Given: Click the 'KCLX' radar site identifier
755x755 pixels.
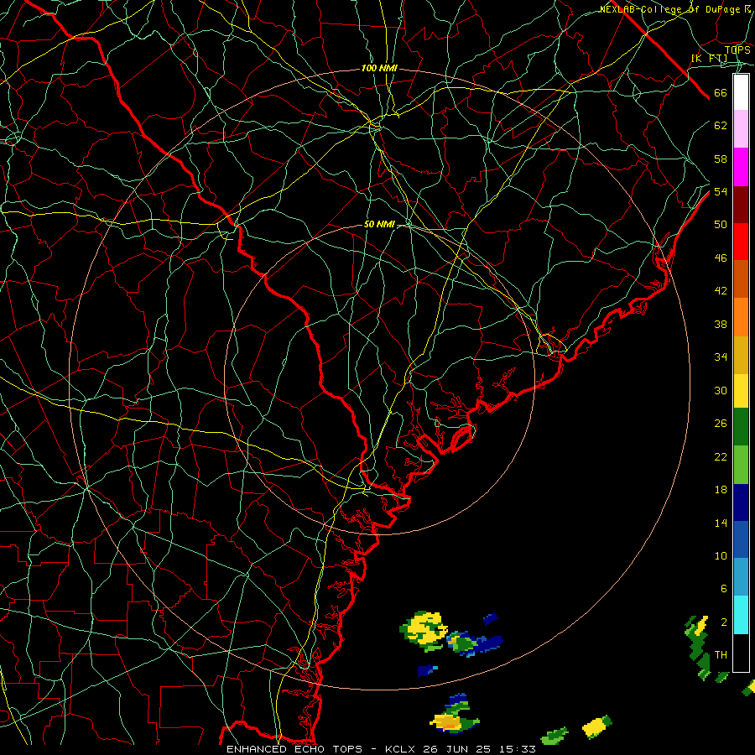Looking at the screenshot, I should [x=401, y=749].
